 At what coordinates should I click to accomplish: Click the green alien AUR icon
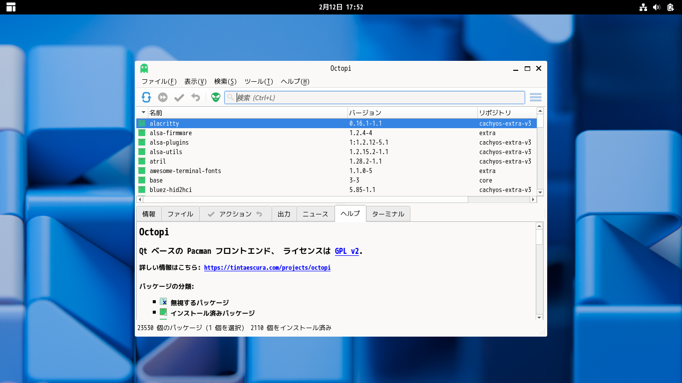[216, 97]
